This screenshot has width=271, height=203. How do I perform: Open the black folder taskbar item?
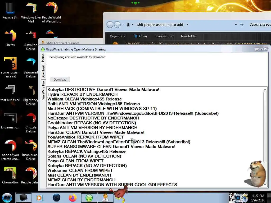tap(23, 198)
